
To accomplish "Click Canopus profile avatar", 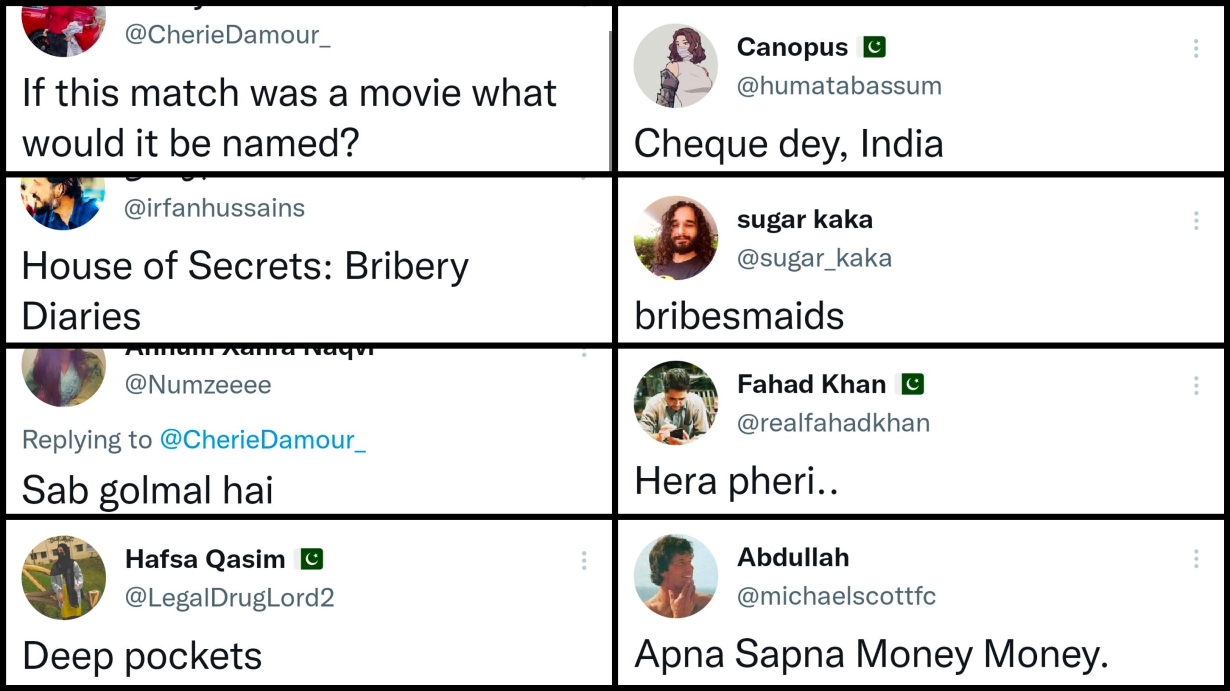I will [676, 66].
